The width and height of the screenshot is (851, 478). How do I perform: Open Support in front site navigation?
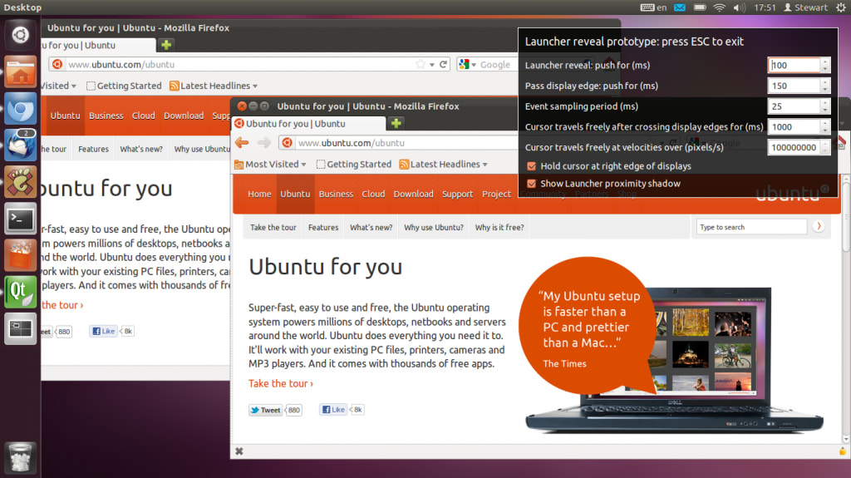click(x=458, y=194)
